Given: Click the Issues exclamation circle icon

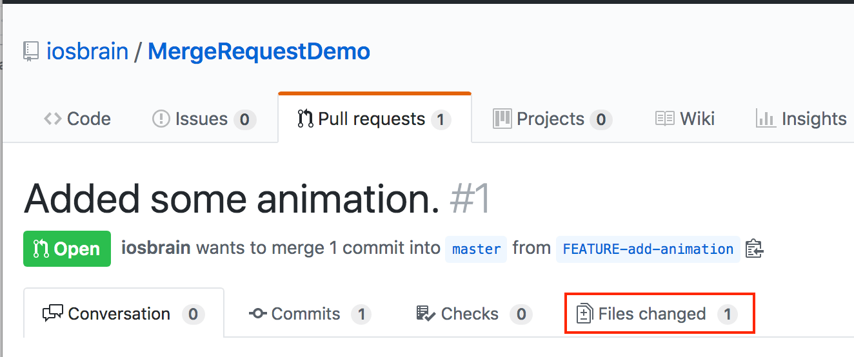Looking at the screenshot, I should point(161,119).
